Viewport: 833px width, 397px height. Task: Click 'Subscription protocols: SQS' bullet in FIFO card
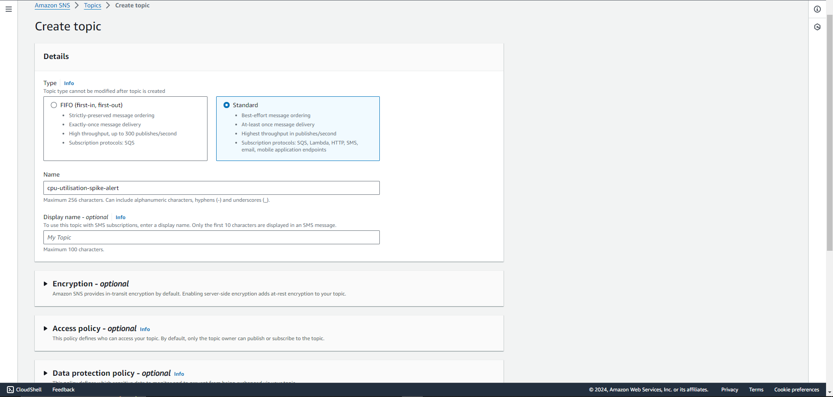[102, 143]
